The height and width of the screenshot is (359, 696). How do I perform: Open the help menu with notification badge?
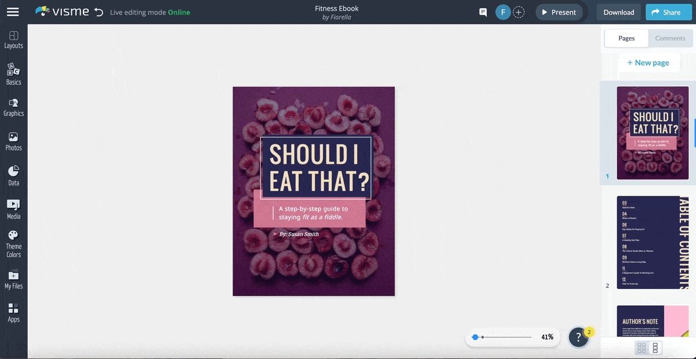tap(579, 337)
